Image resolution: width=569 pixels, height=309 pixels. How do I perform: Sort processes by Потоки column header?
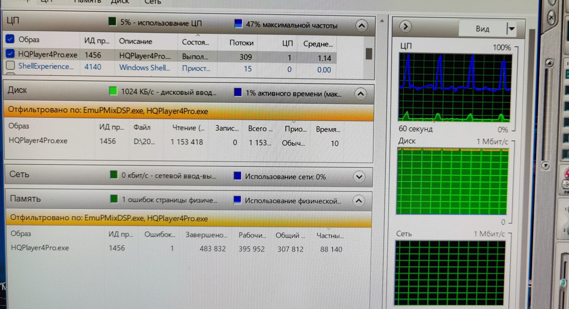tap(241, 43)
